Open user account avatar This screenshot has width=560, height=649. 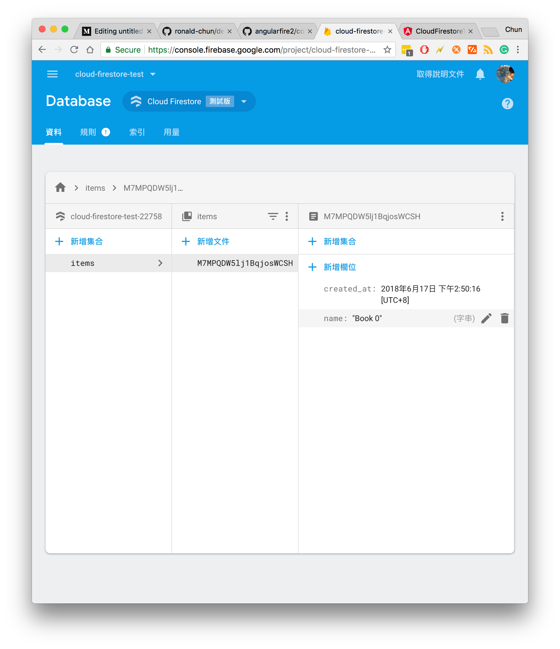[505, 74]
